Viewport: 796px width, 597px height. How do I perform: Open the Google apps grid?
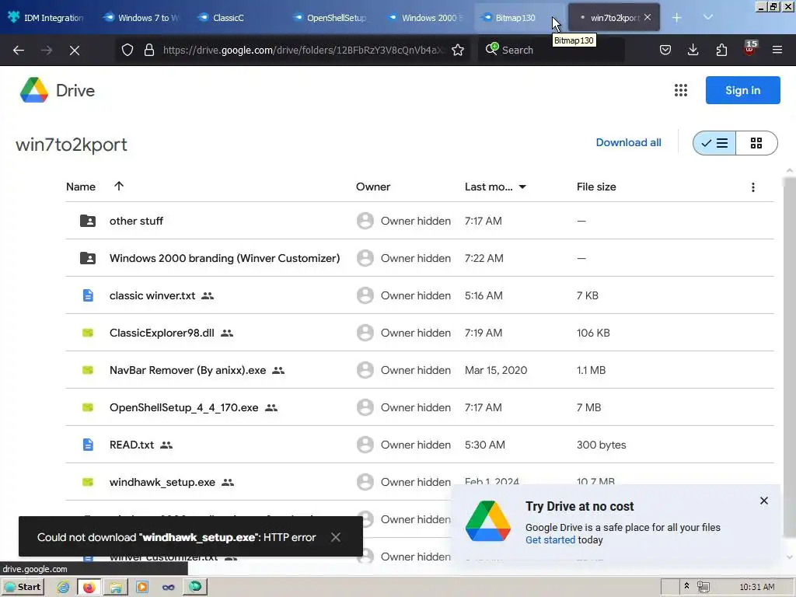tap(681, 90)
